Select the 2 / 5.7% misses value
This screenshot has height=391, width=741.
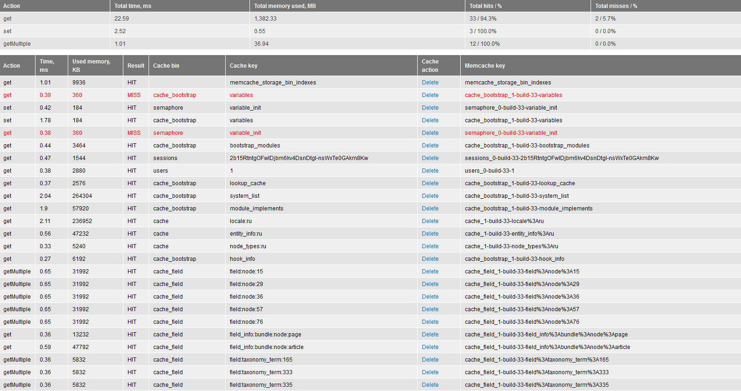pos(605,19)
